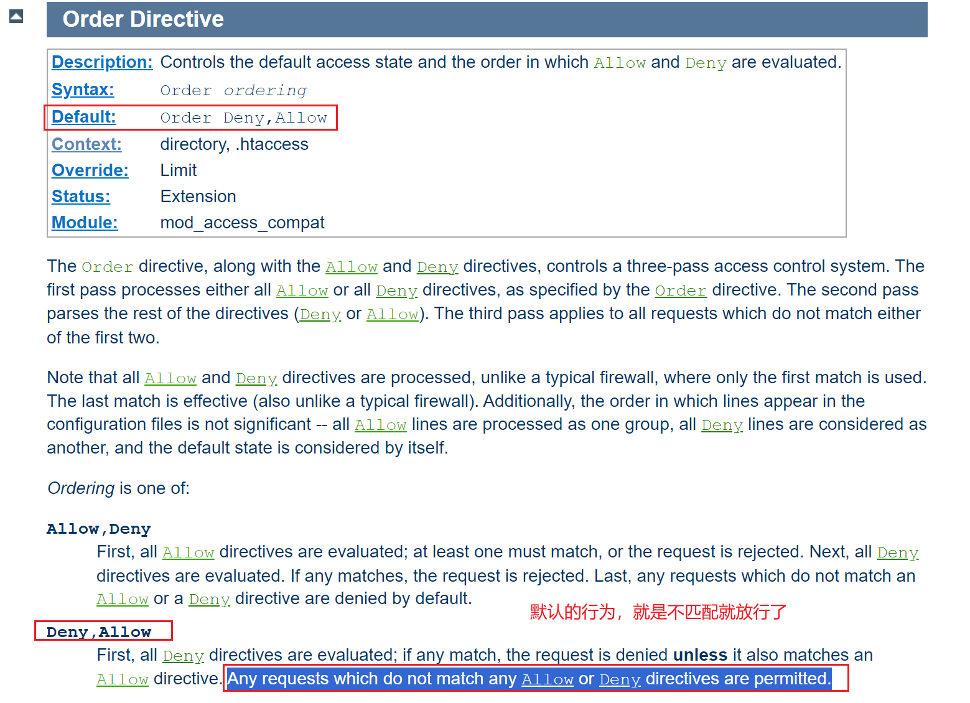Open Deny link after 'Next, all'
Screen dimensions: 970x703
897,552
